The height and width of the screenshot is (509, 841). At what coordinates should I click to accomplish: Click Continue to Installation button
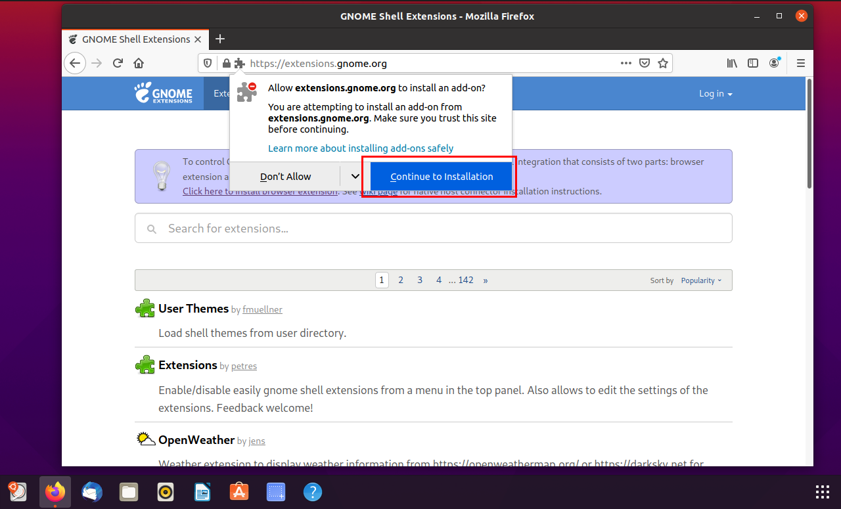click(x=441, y=176)
